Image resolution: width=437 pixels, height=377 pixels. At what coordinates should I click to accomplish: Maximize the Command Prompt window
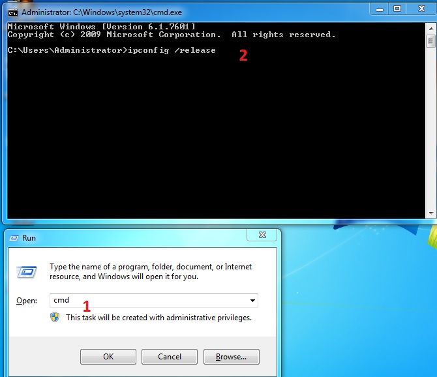[x=397, y=9]
